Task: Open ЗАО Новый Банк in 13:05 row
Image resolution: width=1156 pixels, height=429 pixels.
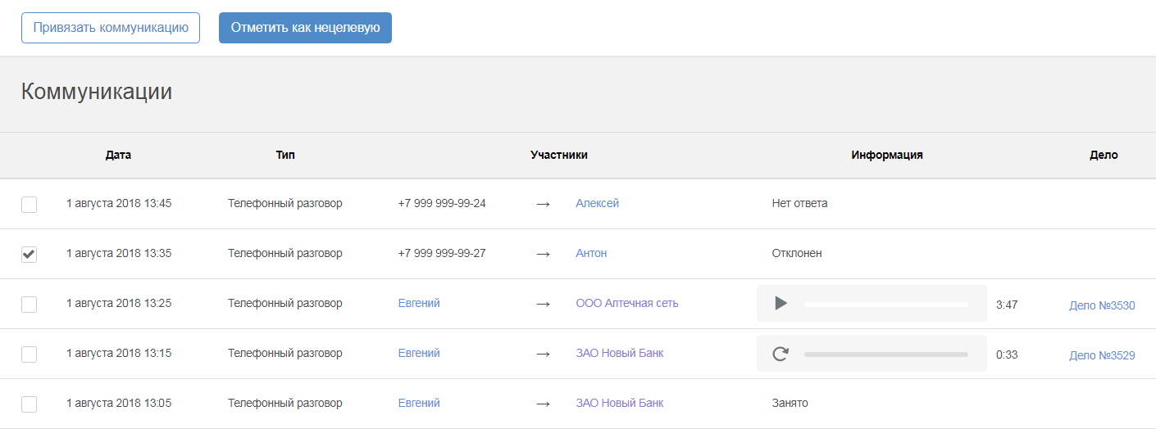Action: pyautogui.click(x=620, y=403)
